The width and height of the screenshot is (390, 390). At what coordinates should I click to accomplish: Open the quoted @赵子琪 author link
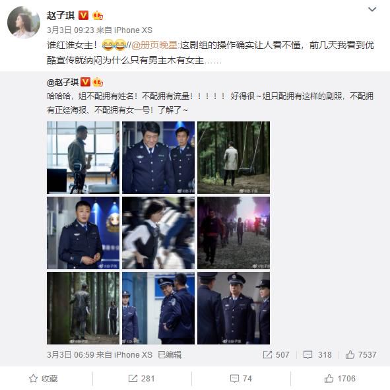coord(63,82)
